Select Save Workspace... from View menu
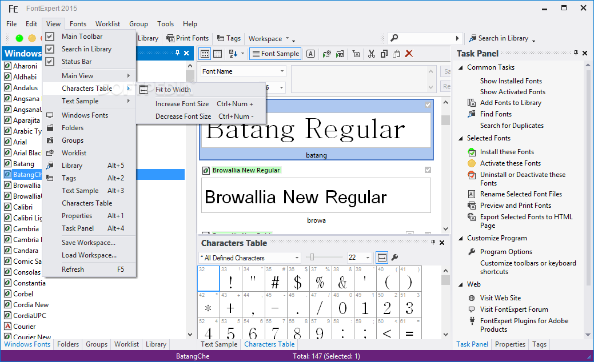 89,243
